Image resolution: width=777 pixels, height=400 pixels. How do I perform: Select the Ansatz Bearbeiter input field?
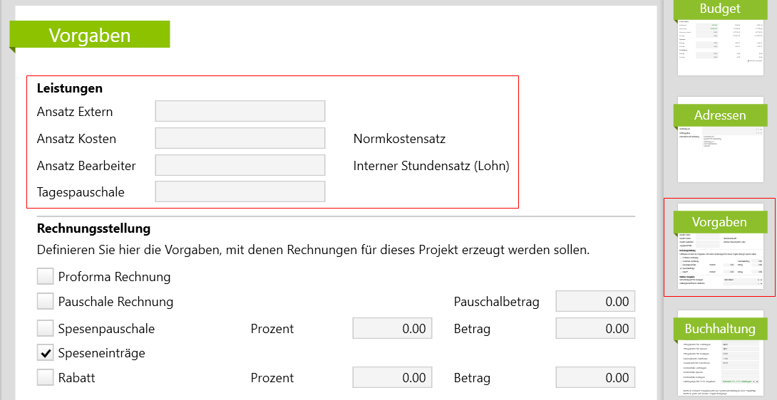(240, 165)
